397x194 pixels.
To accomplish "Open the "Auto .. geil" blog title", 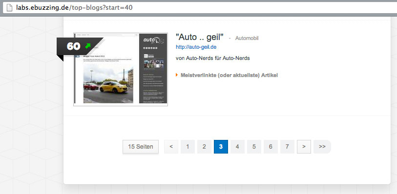I will click(200, 38).
